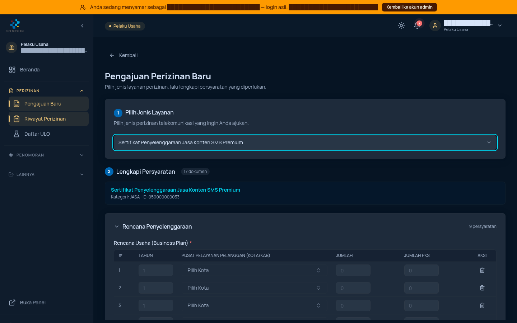
Task: Expand the PENOMORAN section
Action: pos(47,155)
